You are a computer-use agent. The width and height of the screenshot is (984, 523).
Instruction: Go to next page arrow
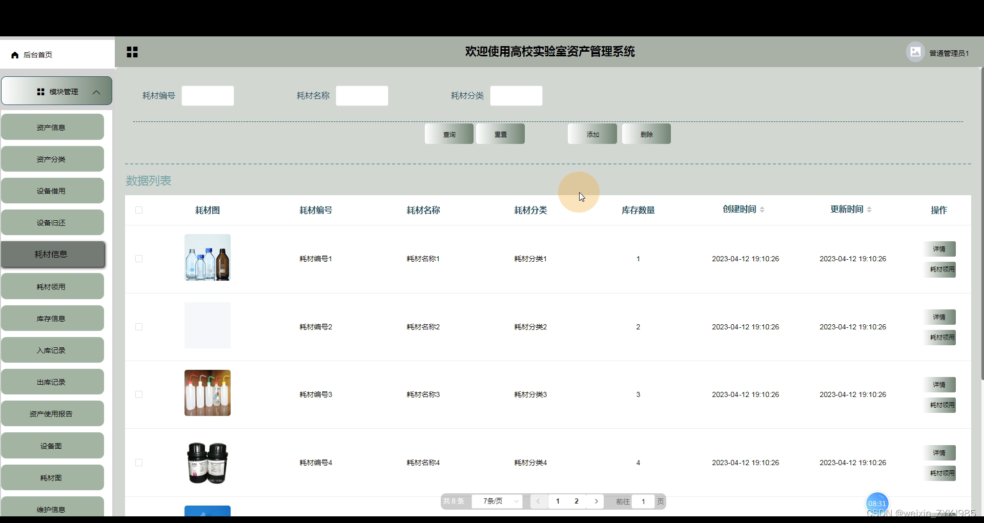coord(596,501)
